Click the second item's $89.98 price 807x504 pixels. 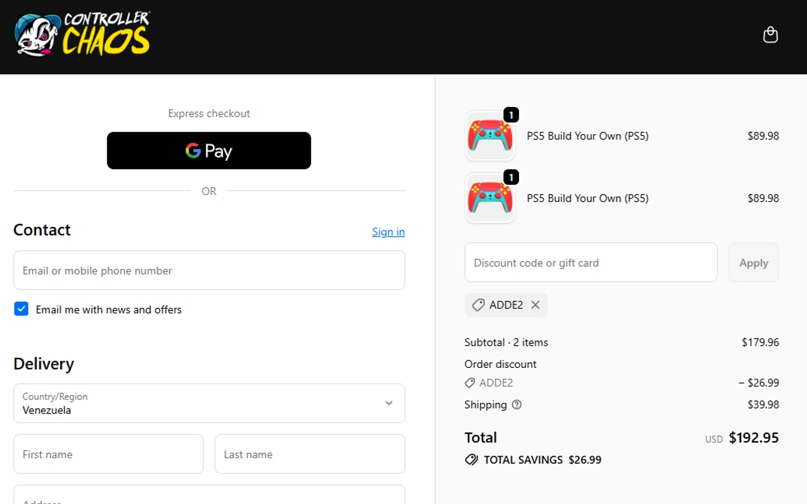click(x=763, y=198)
